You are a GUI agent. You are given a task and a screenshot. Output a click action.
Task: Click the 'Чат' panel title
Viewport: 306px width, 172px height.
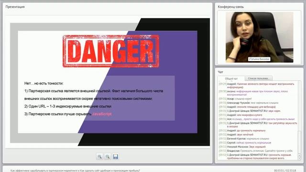220,72
